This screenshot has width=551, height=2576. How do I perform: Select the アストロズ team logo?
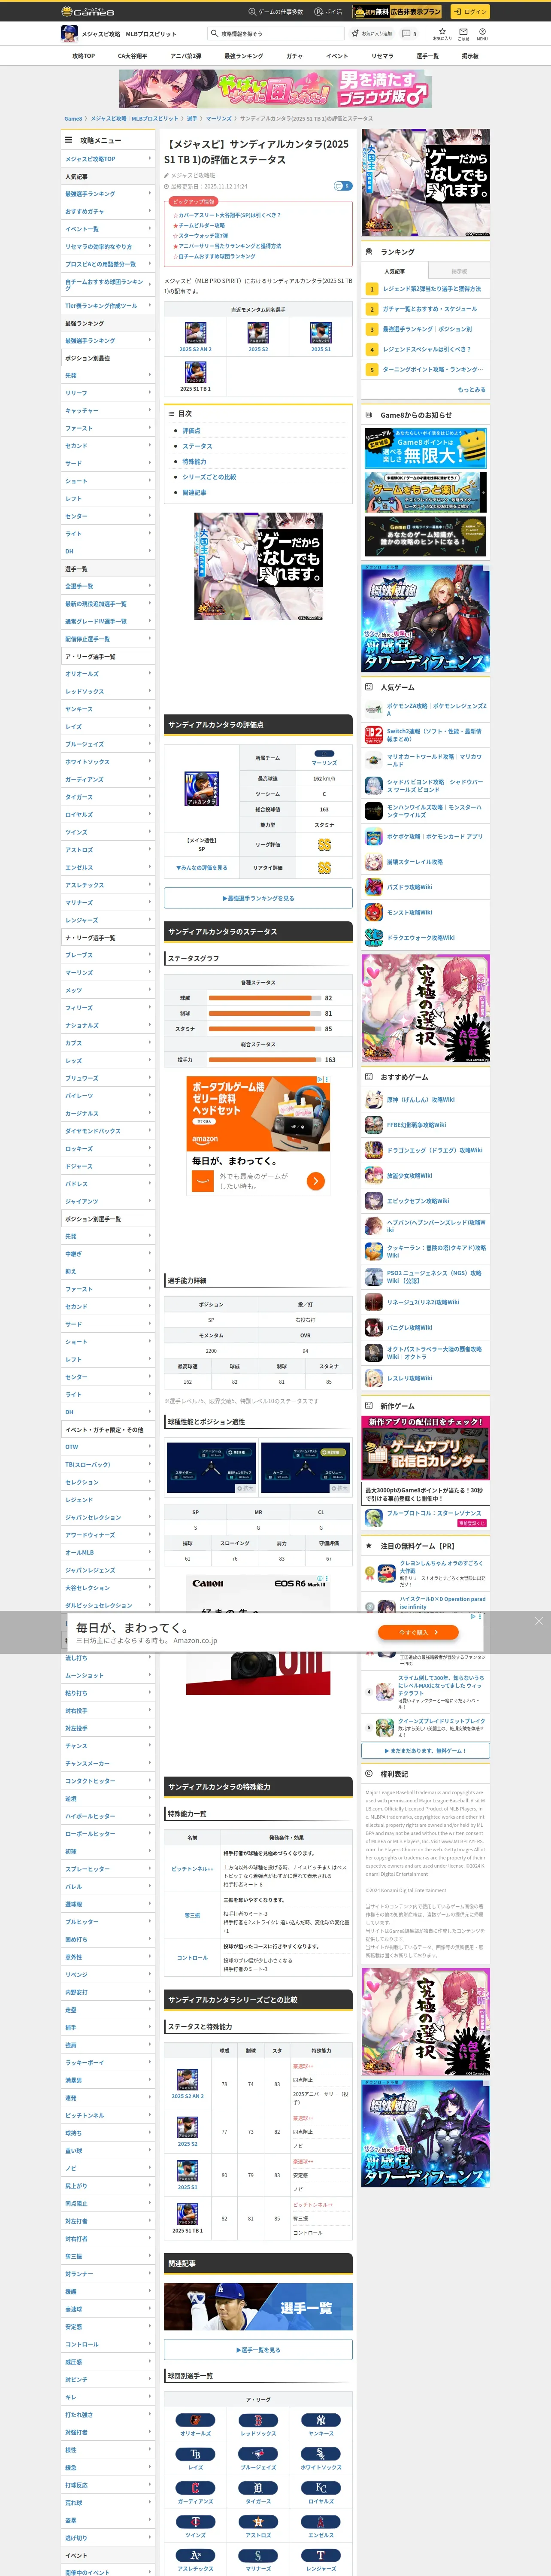pos(258,2521)
